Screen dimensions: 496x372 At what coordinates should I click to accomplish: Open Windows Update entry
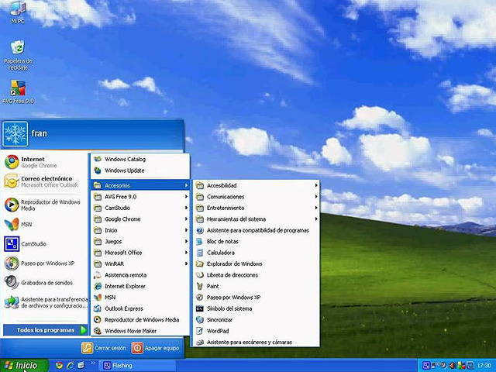(140, 170)
